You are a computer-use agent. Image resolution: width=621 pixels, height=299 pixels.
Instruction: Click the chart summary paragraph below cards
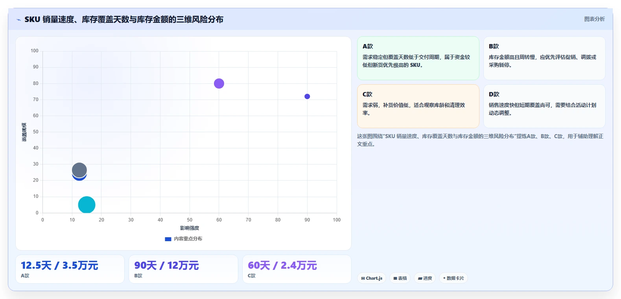pos(480,140)
